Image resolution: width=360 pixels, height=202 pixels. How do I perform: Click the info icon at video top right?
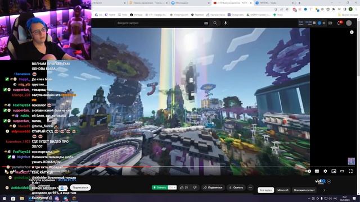(352, 33)
